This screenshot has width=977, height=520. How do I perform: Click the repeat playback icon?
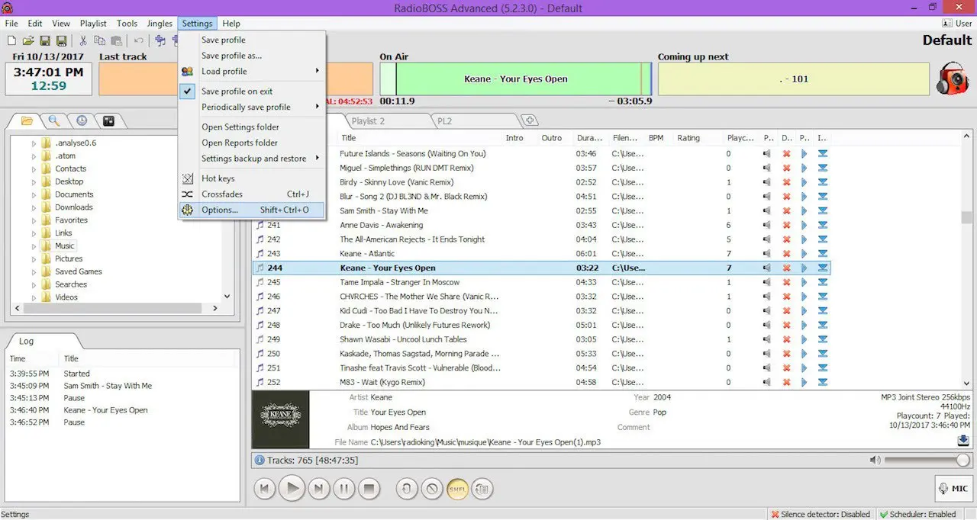[407, 489]
